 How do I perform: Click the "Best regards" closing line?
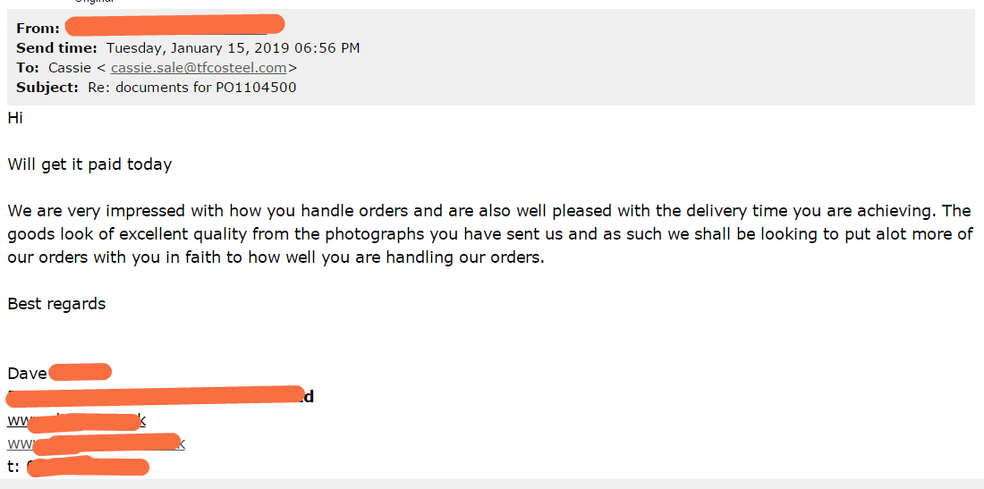[x=56, y=304]
